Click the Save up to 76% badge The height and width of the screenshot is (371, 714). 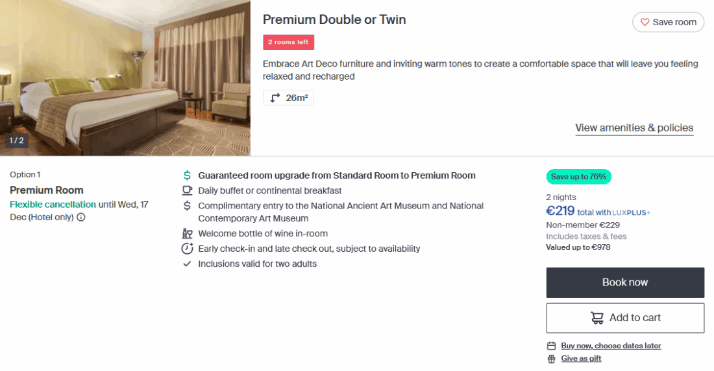(578, 176)
